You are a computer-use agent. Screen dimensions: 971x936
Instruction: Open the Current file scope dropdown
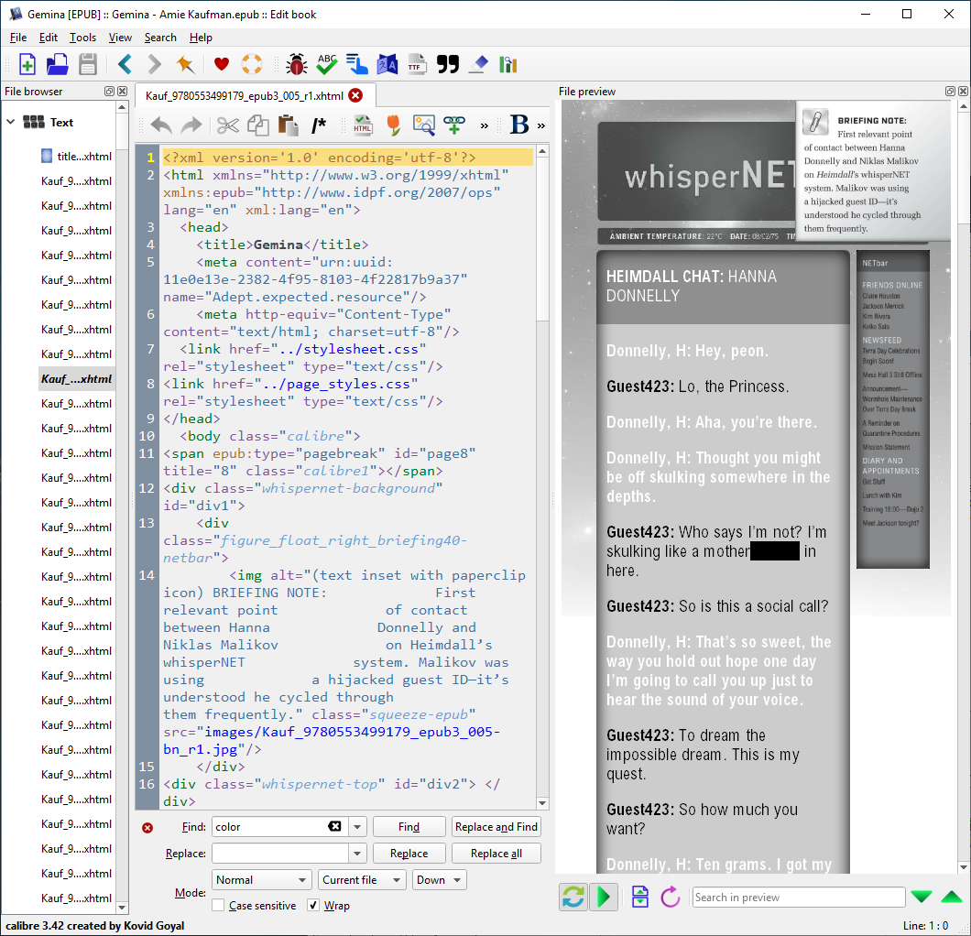(362, 880)
